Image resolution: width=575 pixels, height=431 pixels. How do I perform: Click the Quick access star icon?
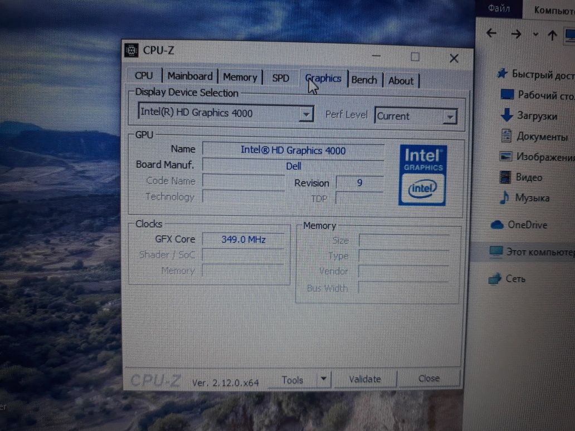[x=502, y=74]
